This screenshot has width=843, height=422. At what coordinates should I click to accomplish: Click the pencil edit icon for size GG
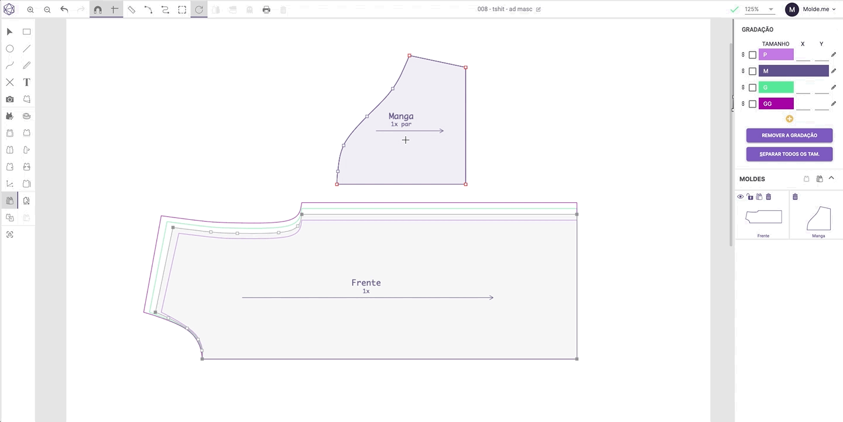click(x=834, y=104)
